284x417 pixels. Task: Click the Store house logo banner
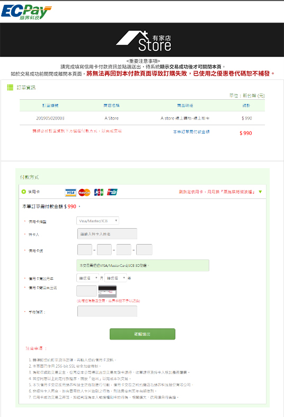[x=144, y=41]
